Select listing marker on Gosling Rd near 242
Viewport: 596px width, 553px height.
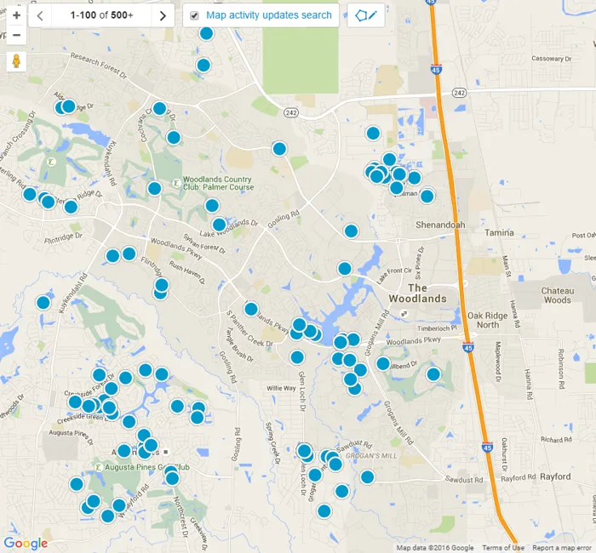pyautogui.click(x=279, y=149)
